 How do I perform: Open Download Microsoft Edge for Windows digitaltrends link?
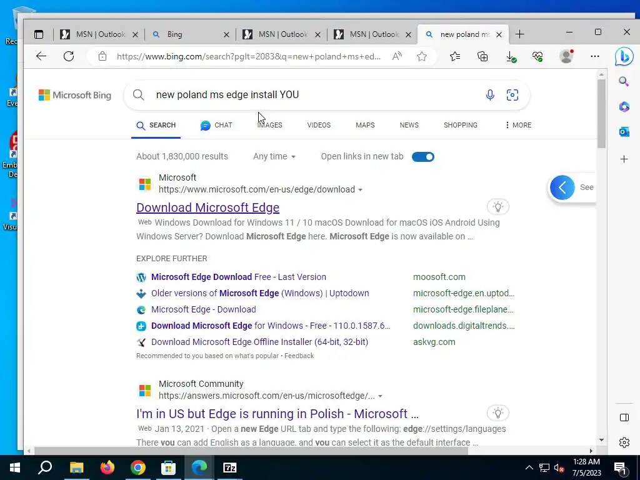271,326
